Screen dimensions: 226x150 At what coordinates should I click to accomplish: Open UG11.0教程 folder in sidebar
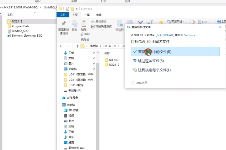(x=74, y=85)
